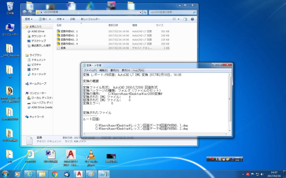286x178 pixels.
Task: Click the Notepad vertical scrollbar thumb
Action: coord(230,99)
